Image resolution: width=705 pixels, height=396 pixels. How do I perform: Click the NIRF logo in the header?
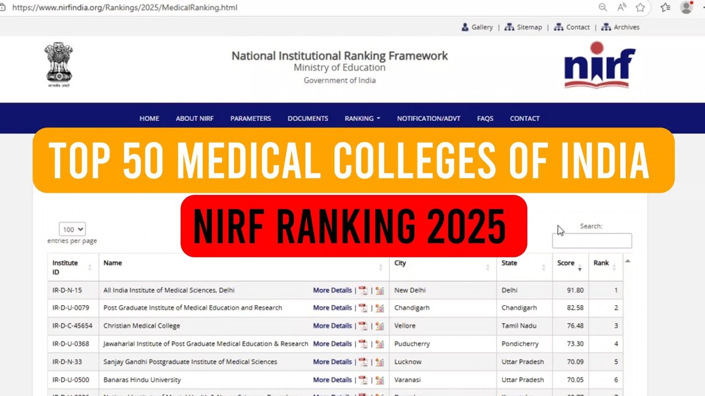point(600,65)
